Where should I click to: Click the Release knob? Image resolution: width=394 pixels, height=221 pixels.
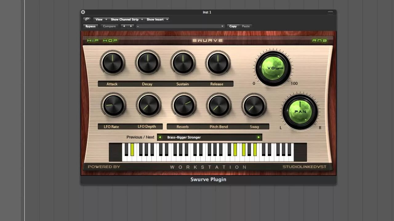click(x=218, y=63)
